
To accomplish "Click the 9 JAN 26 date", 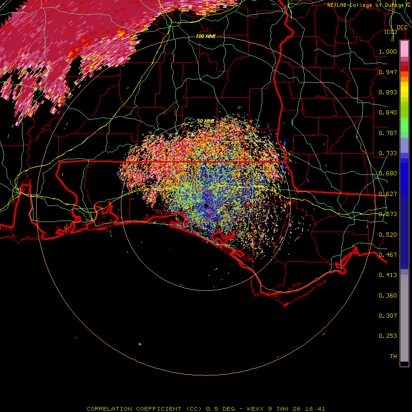I will [284, 409].
